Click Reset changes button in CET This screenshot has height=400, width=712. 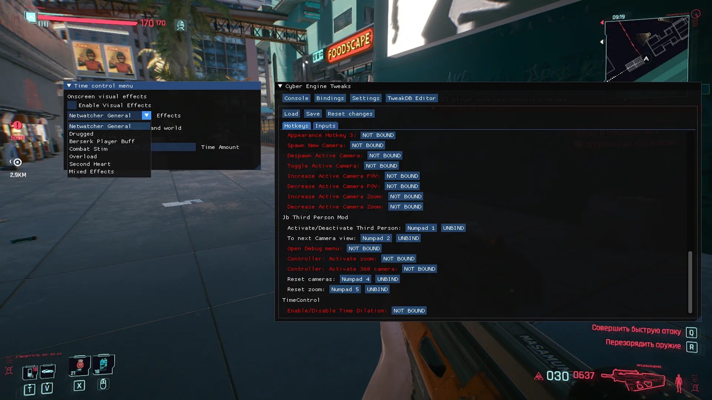tap(350, 113)
